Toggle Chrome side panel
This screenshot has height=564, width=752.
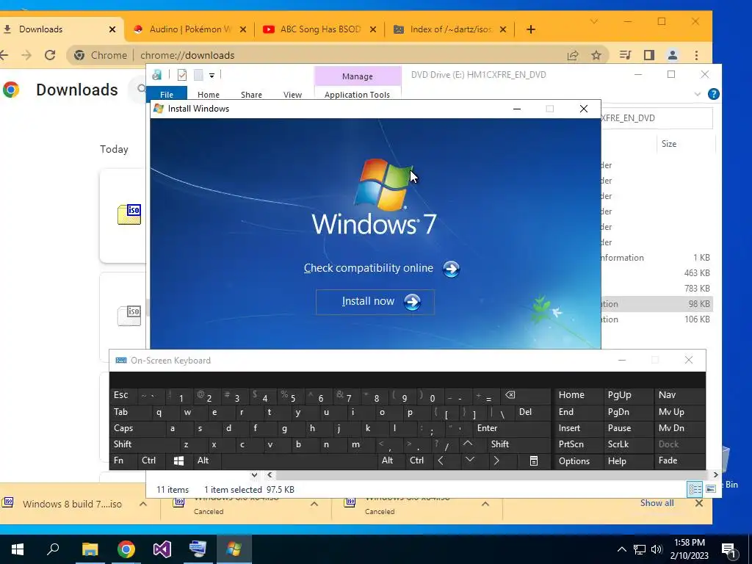tap(649, 55)
